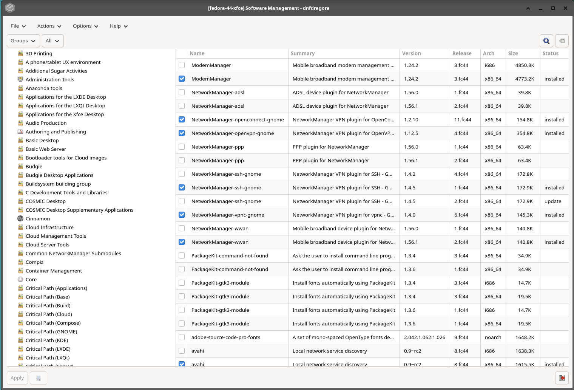Sort by the Version column header

[424, 53]
